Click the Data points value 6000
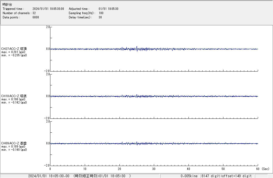 (36, 17)
